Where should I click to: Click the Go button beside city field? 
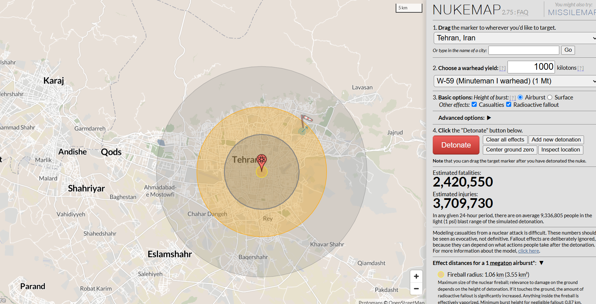coord(568,50)
